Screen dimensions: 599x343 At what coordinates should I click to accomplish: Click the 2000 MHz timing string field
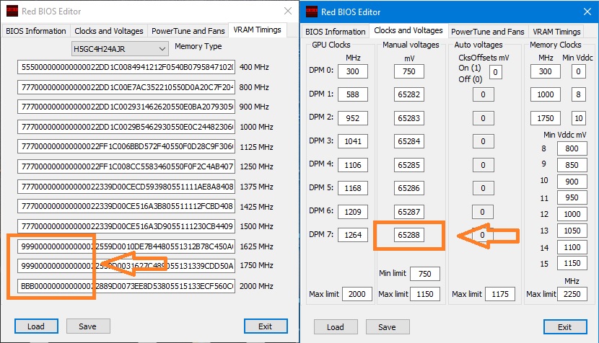[x=126, y=286]
